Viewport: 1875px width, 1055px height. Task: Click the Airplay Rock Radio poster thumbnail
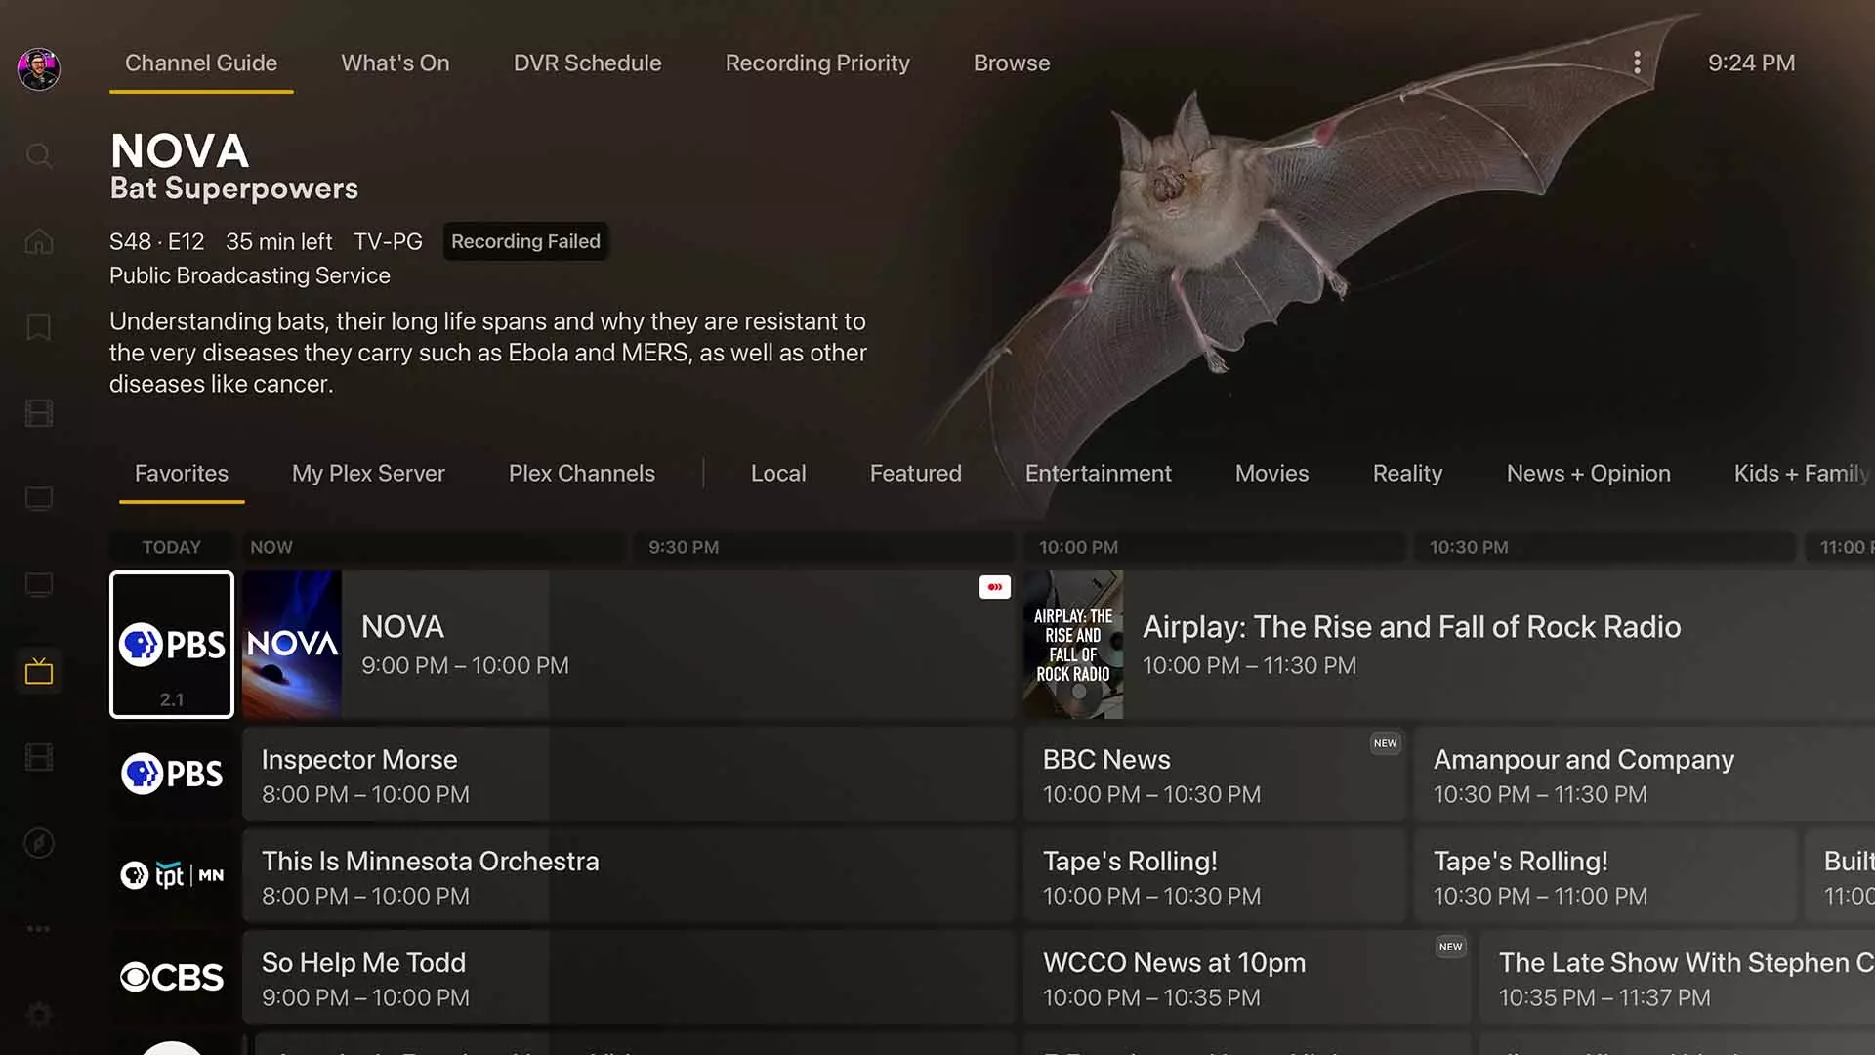(1073, 645)
